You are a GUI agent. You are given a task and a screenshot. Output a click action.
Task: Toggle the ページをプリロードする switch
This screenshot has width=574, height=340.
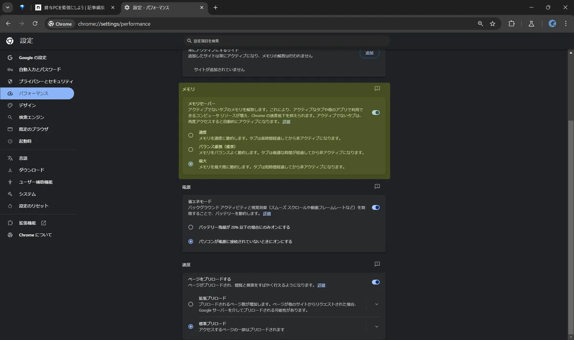(376, 282)
